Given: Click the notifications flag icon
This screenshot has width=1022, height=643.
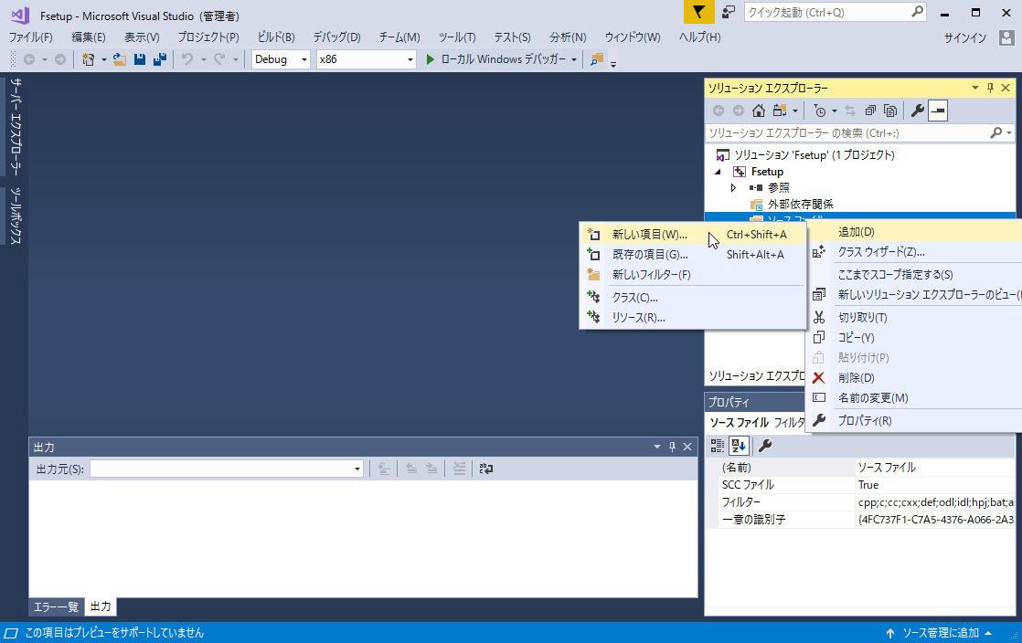Looking at the screenshot, I should [x=698, y=12].
